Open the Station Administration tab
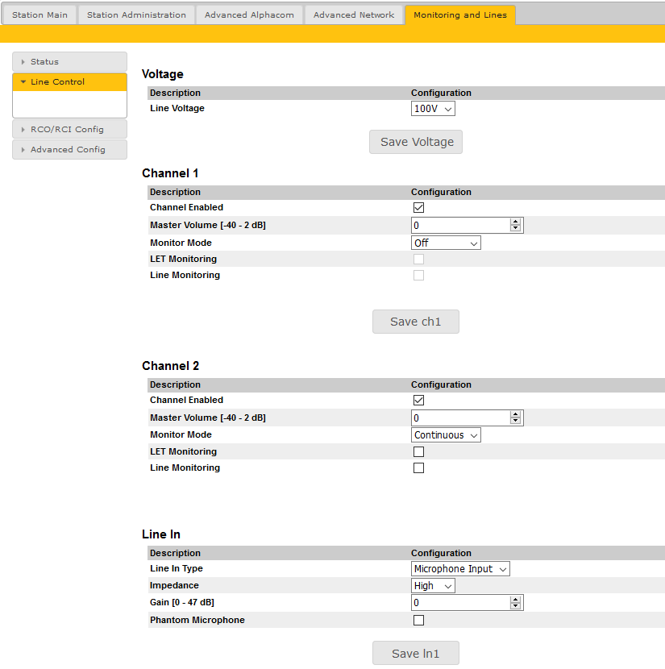Screen dimensions: 665x669 pyautogui.click(x=136, y=15)
